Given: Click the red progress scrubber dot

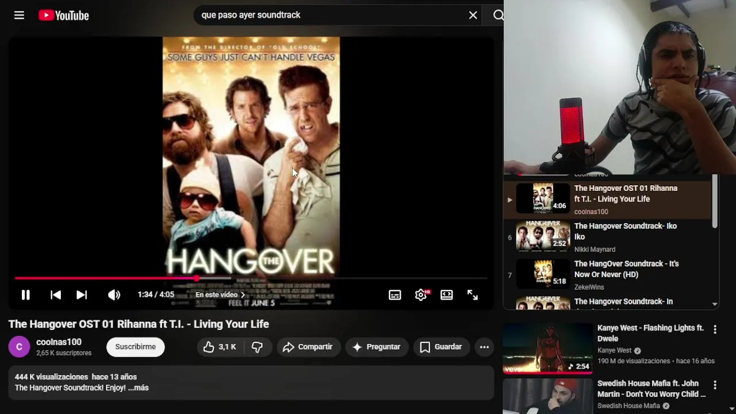Looking at the screenshot, I should click(197, 278).
